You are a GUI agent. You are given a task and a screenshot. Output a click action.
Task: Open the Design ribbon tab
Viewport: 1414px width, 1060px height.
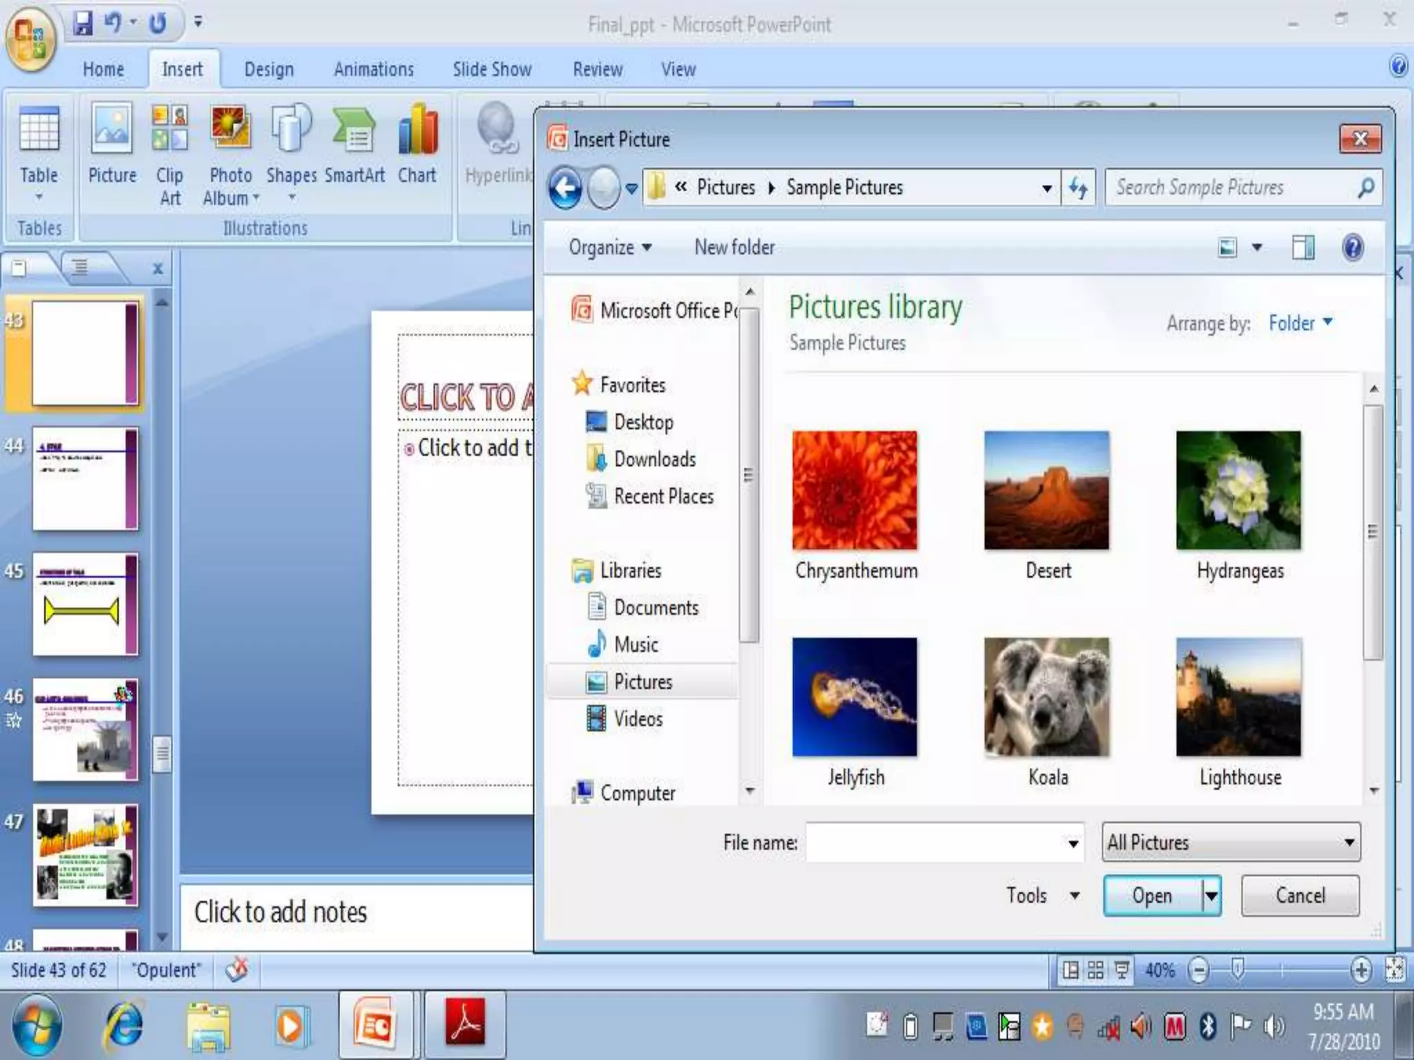click(269, 70)
